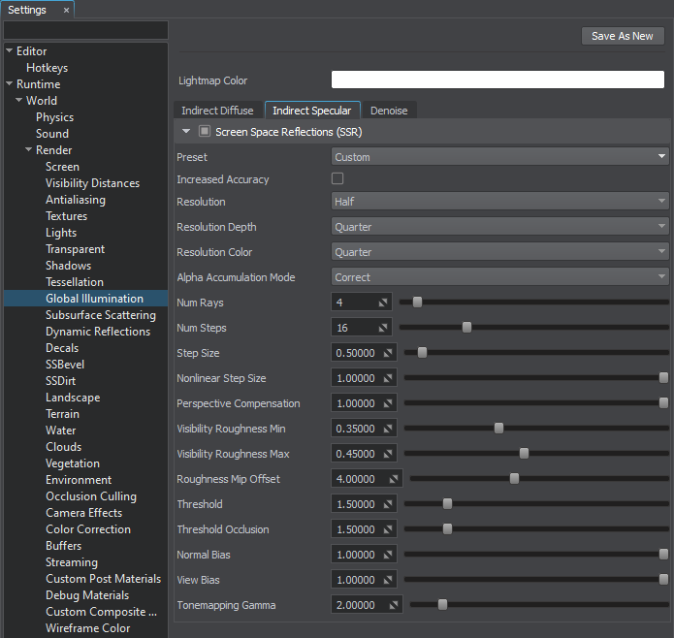Screen dimensions: 674x638
Task: Click the Threshold field arrow icon
Action: click(x=388, y=504)
